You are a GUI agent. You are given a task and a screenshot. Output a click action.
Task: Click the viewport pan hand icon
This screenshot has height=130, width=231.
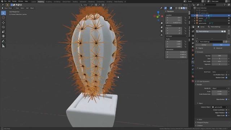tap(162, 27)
